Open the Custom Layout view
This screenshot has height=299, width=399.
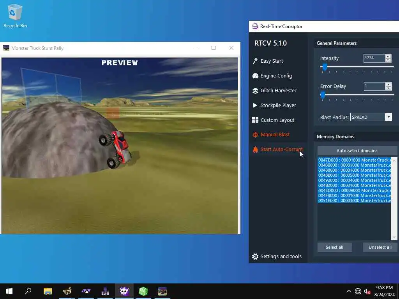[273, 120]
